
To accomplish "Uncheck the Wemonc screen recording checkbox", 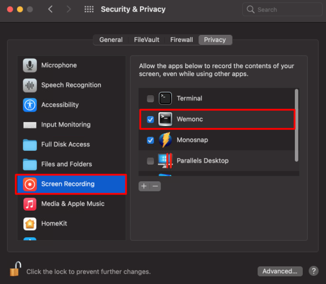I will click(x=150, y=119).
